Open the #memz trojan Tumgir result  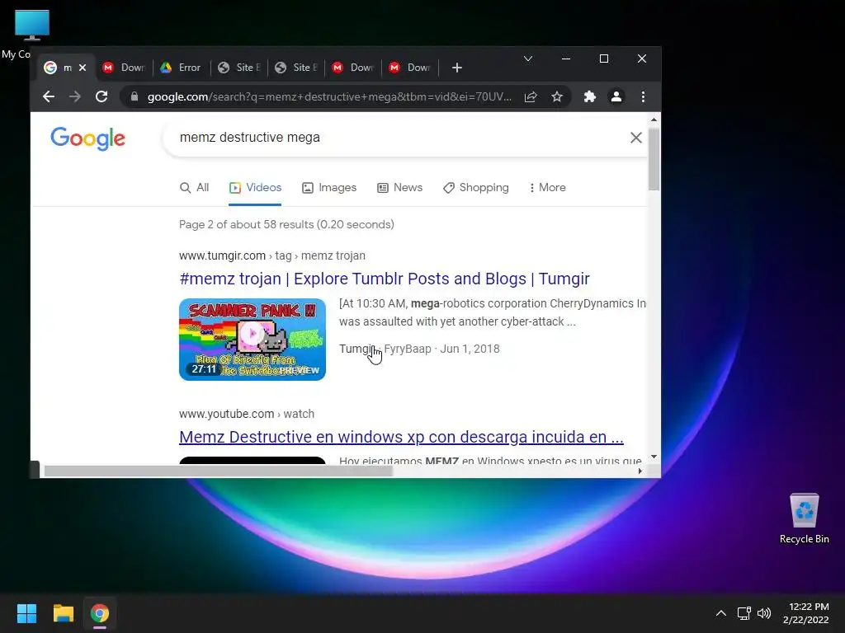385,279
